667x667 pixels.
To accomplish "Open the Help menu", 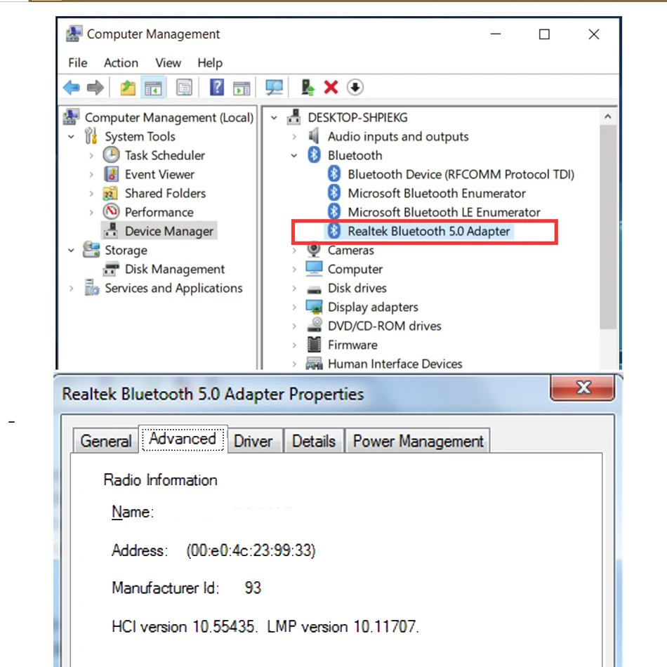I will [x=210, y=63].
